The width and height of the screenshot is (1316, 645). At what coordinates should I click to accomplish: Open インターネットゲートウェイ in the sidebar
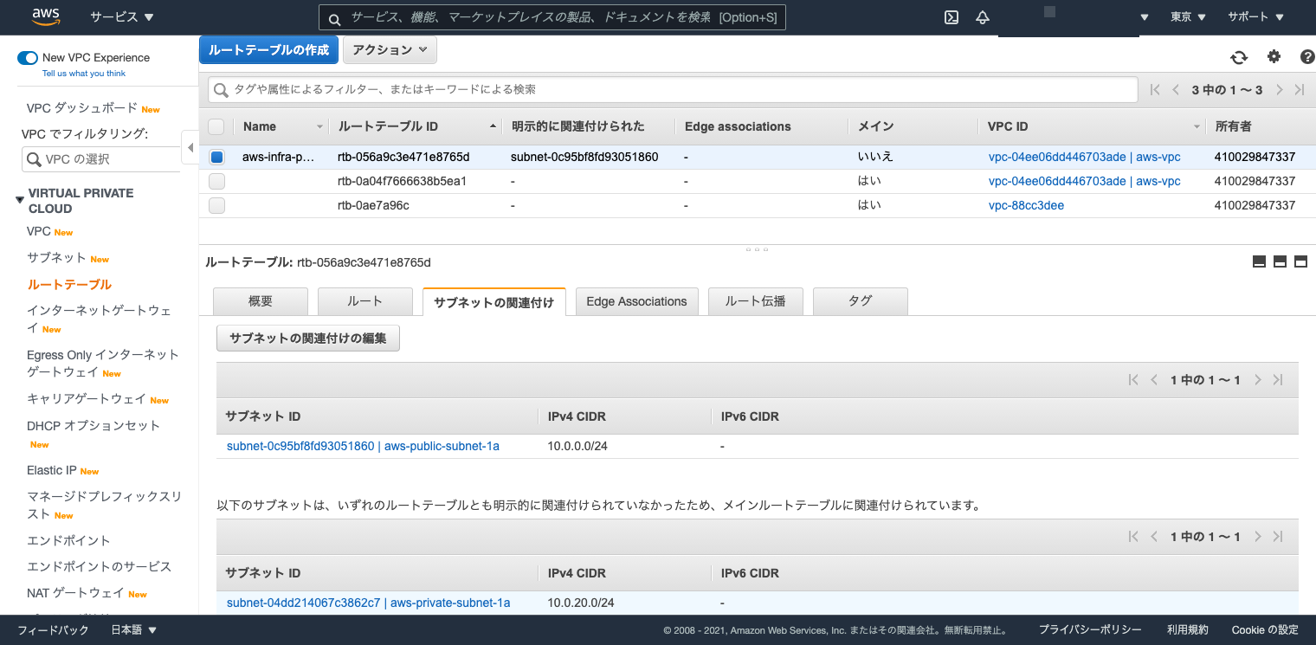pos(99,319)
